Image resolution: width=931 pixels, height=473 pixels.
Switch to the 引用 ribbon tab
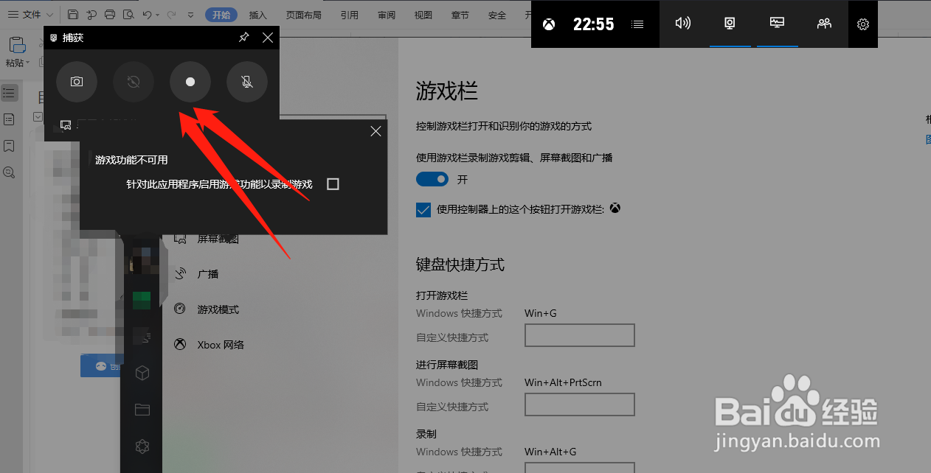(x=350, y=15)
